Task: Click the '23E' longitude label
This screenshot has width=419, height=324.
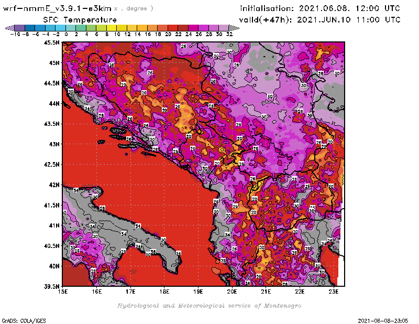Action: pos(334,291)
